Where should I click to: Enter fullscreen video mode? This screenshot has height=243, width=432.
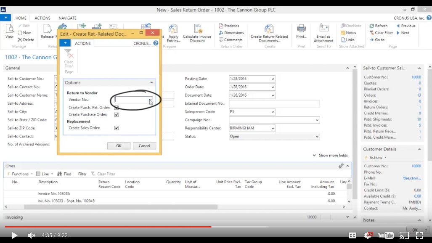point(419,235)
